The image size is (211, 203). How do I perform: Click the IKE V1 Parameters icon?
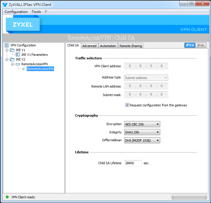tap(18, 55)
